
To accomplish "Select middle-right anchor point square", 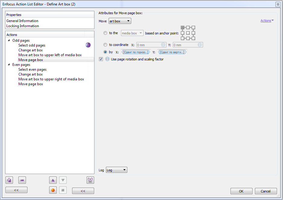I will pyautogui.click(x=193, y=33).
